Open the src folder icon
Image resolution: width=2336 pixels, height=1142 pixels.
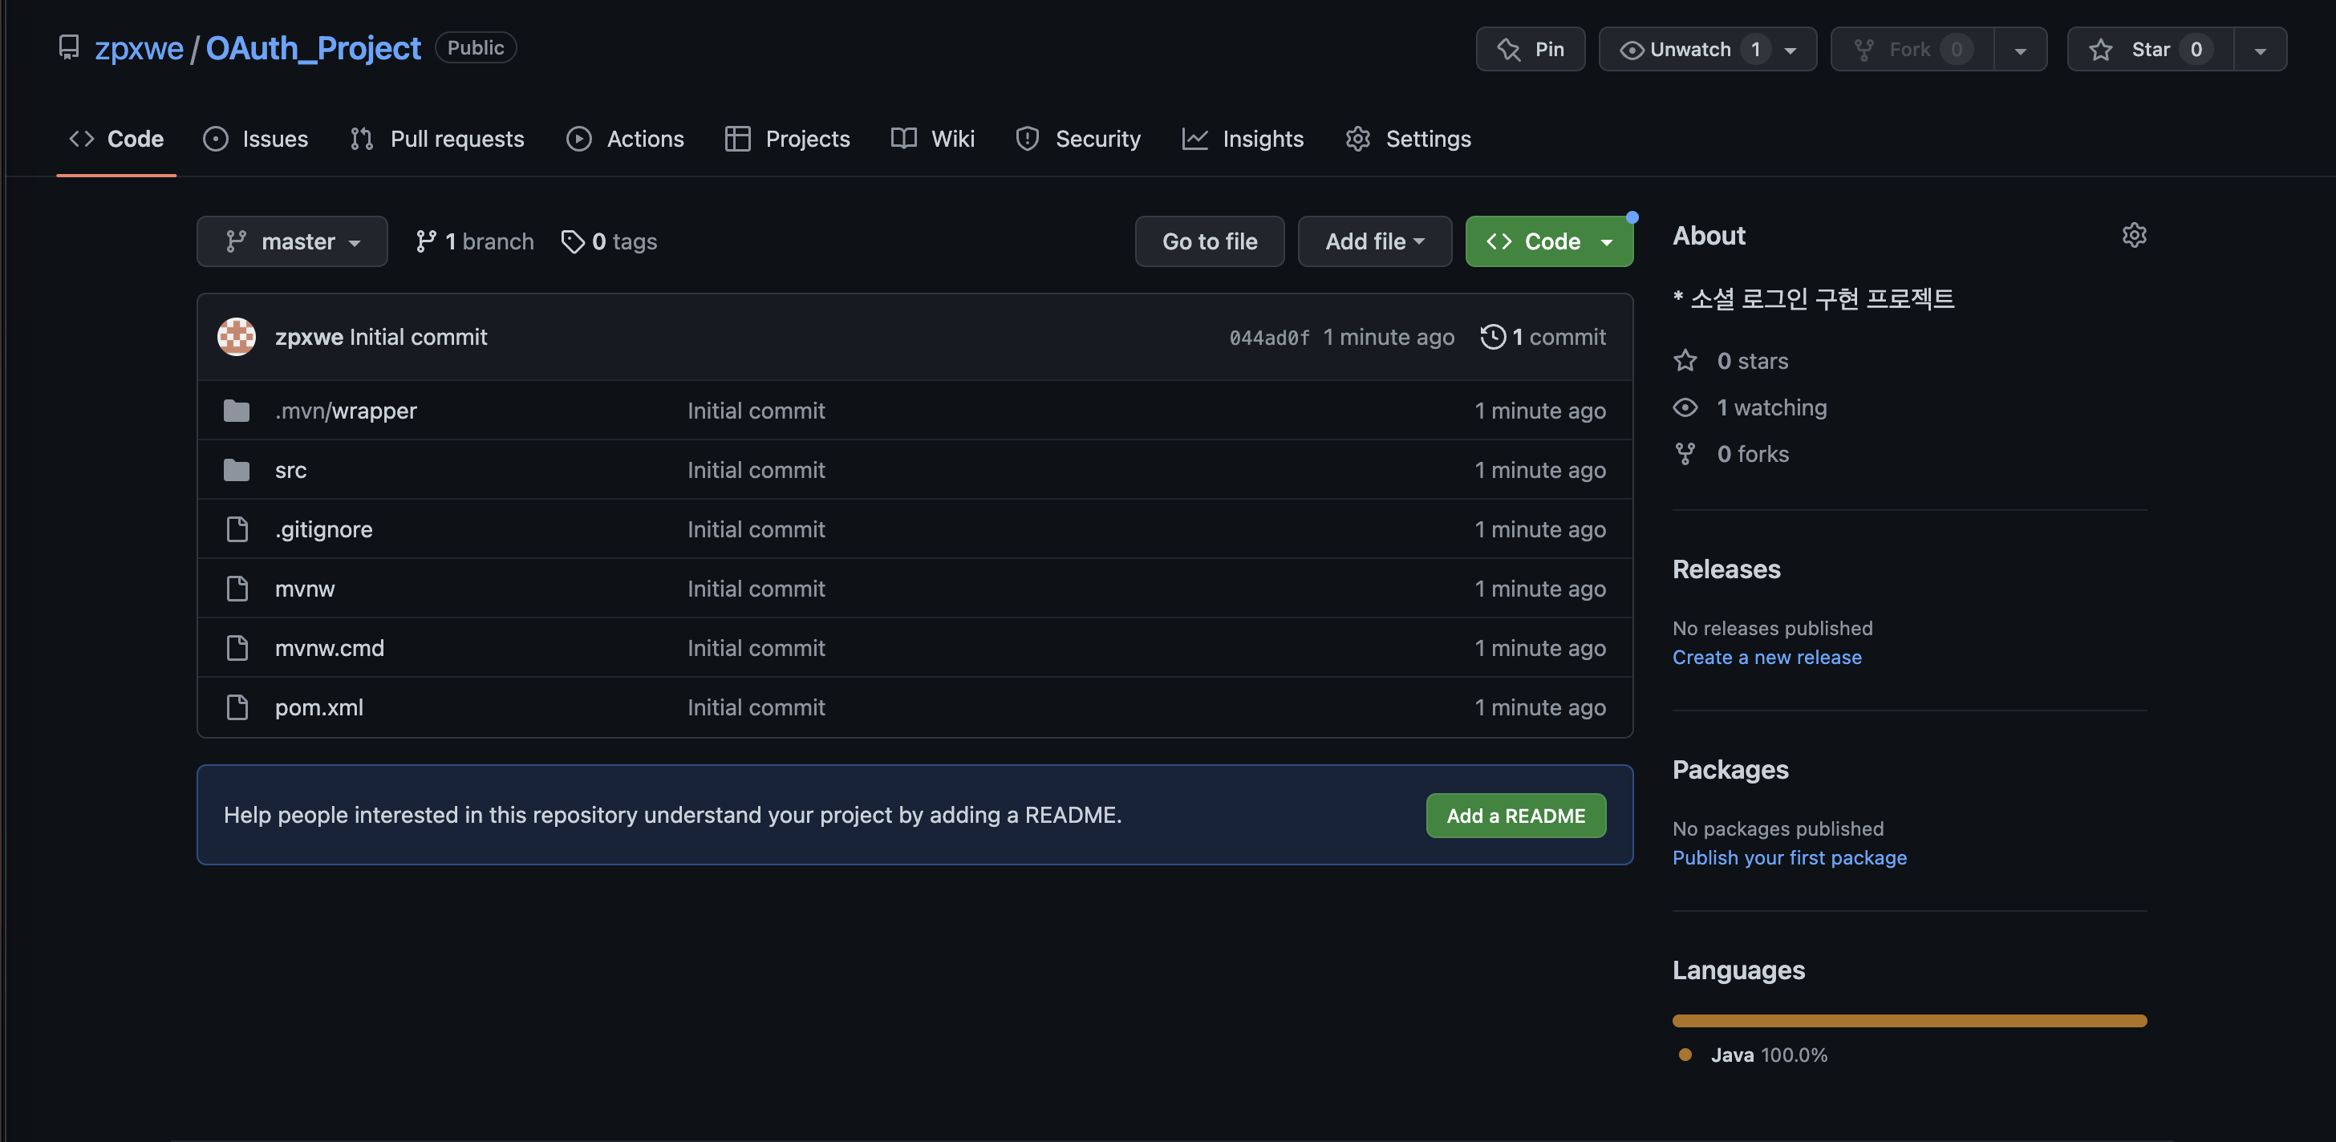click(237, 471)
